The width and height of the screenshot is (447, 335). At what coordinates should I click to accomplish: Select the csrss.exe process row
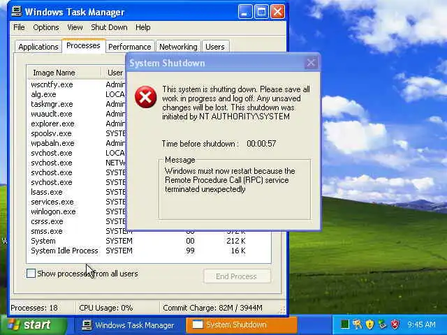[x=78, y=221]
